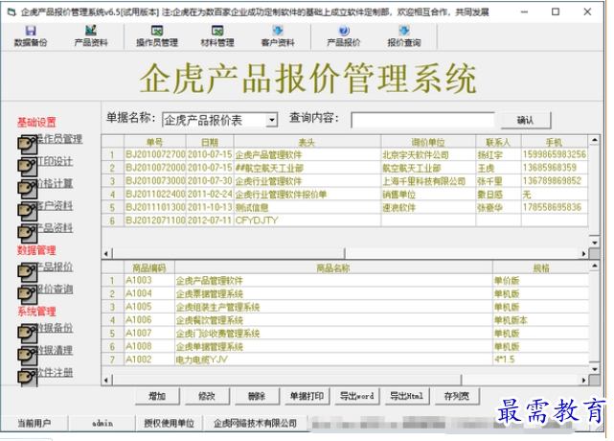Click upper table scroll-right arrow
614x441 pixels.
[584, 254]
